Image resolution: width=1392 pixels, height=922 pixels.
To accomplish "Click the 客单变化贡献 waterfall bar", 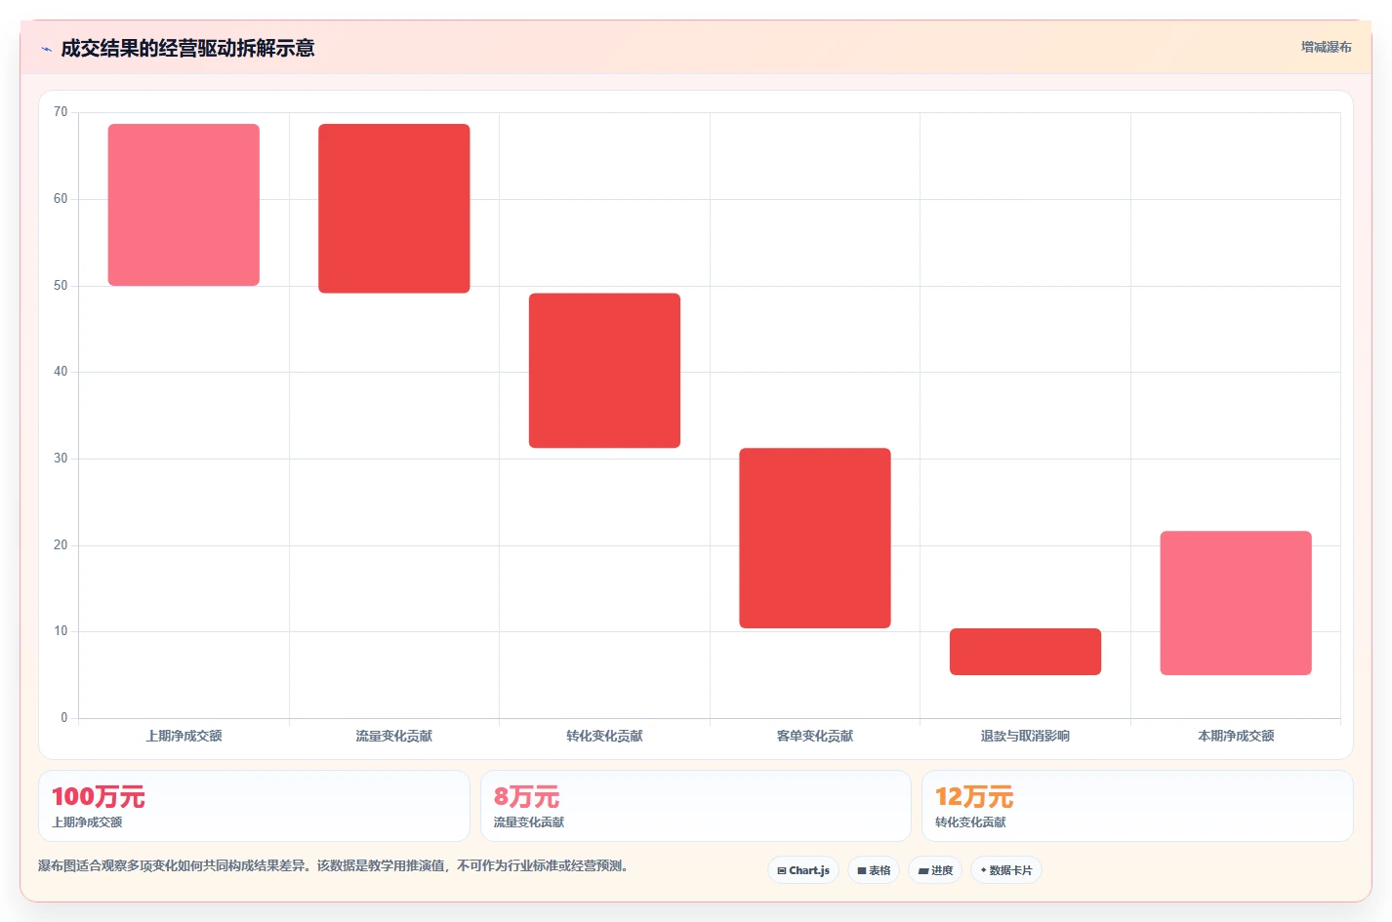I will coord(815,538).
